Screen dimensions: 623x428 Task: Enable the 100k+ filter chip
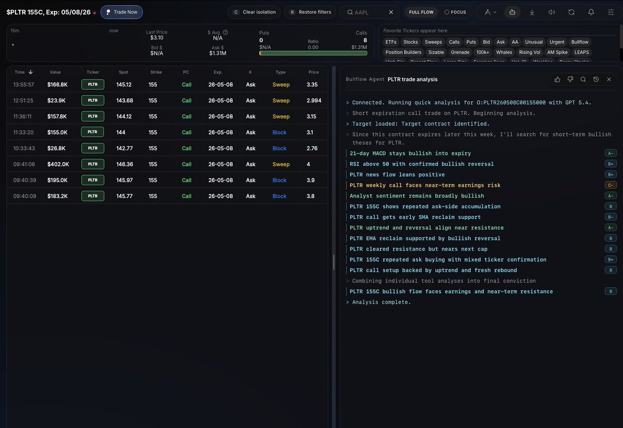point(482,53)
